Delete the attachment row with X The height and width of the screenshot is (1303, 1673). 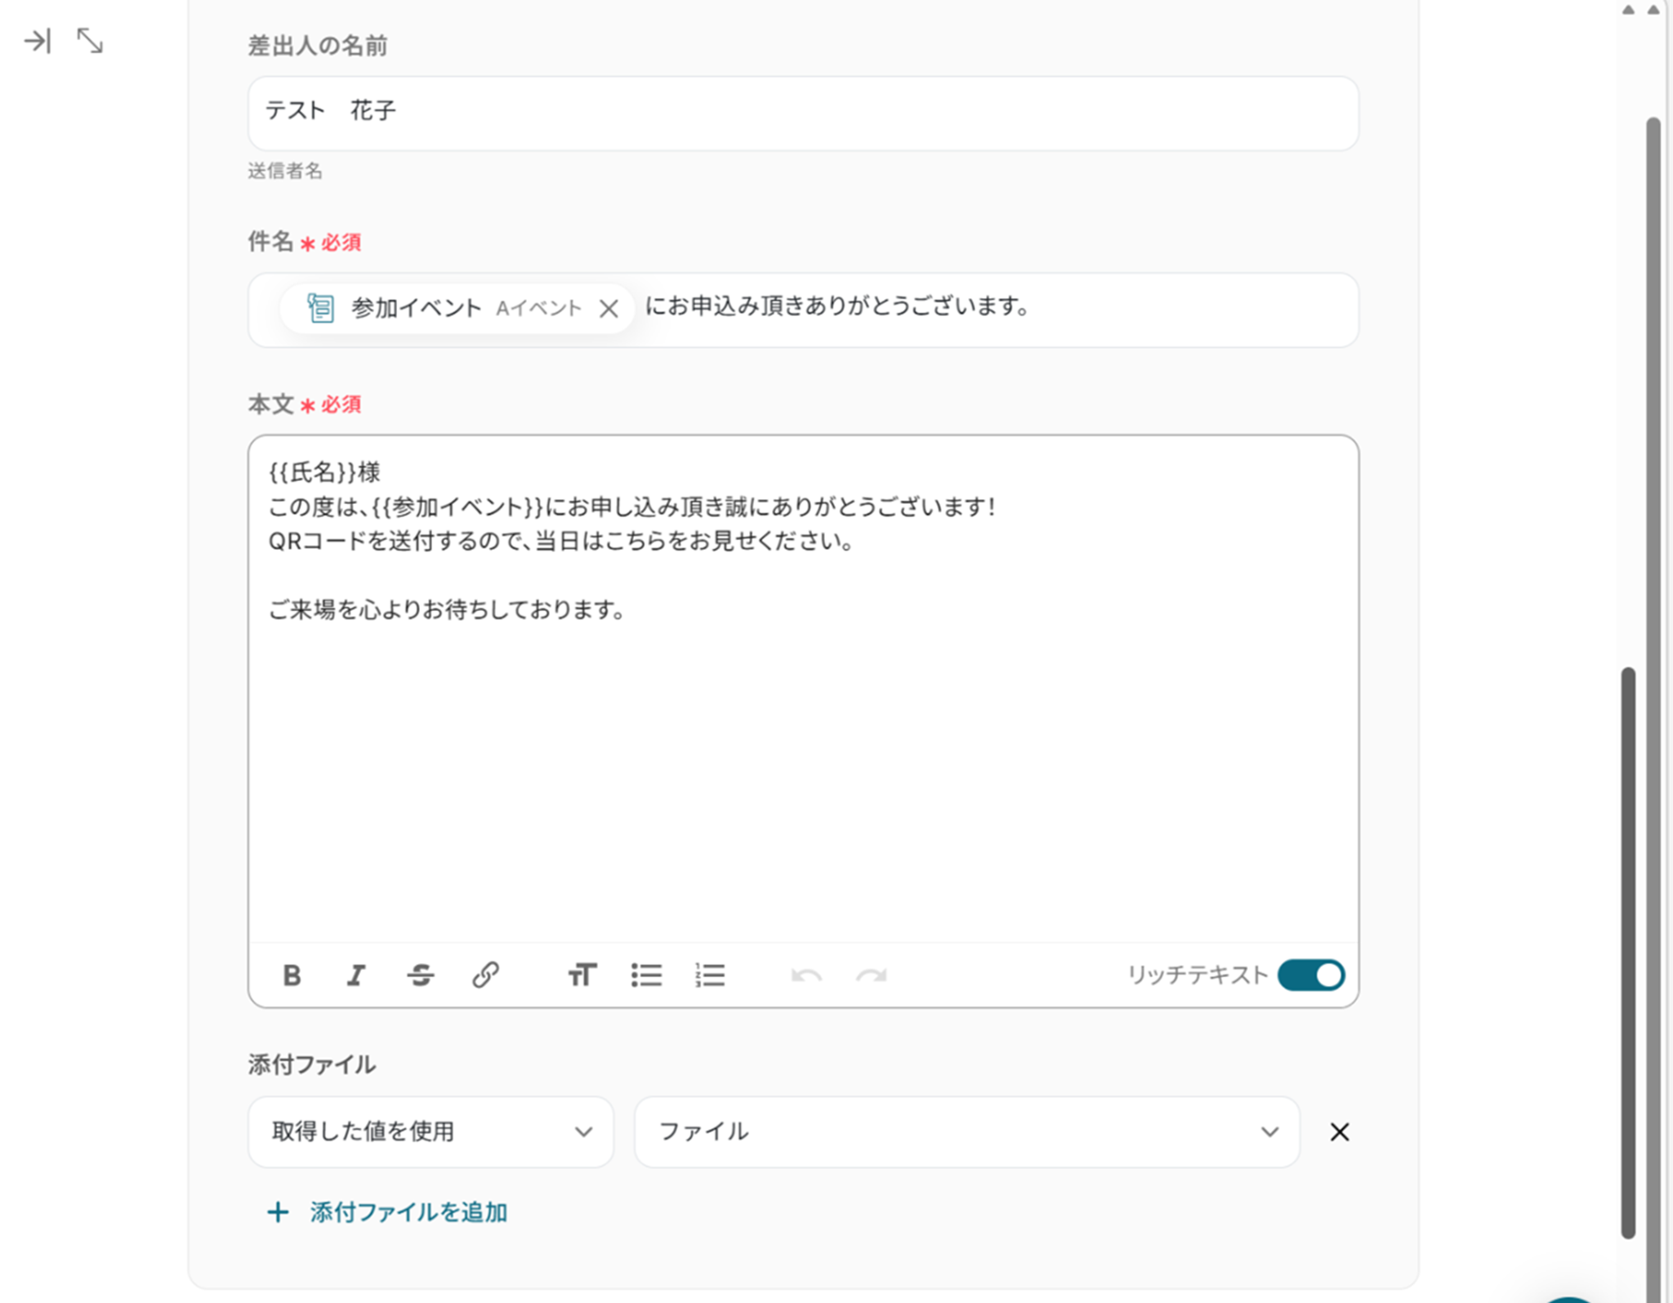tap(1340, 1131)
